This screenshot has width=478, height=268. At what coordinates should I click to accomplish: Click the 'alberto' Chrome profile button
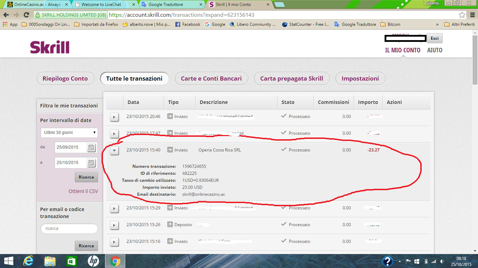(433, 3)
